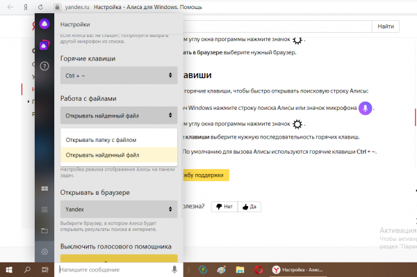Open the Alice skills cube icon in sidebar
The width and height of the screenshot is (417, 277).
click(x=44, y=45)
